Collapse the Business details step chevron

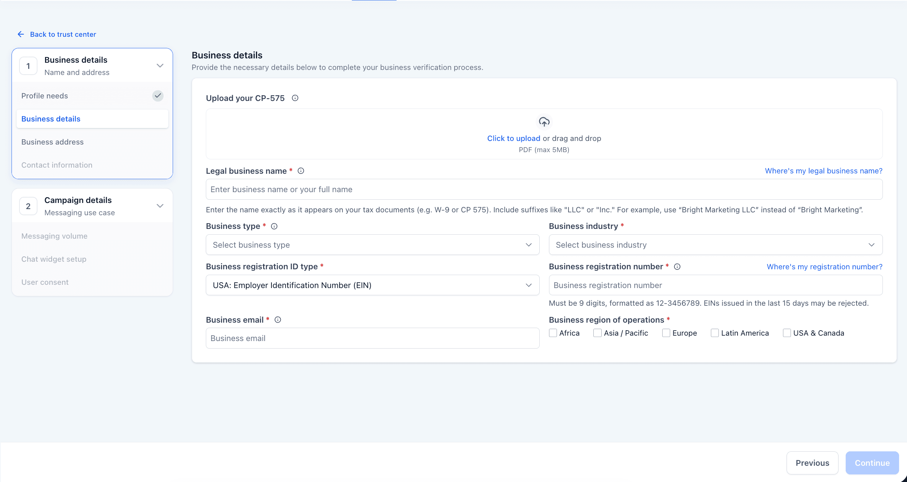pos(160,66)
